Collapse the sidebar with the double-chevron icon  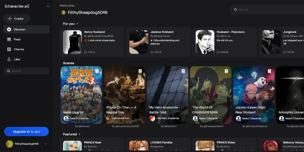[x=48, y=6]
